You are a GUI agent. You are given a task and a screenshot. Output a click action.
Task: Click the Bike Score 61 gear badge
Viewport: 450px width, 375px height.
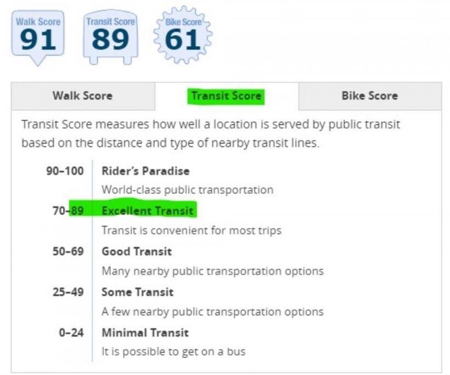(x=183, y=35)
